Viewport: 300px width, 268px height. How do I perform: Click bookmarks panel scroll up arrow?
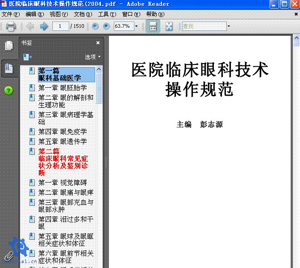pyautogui.click(x=99, y=69)
